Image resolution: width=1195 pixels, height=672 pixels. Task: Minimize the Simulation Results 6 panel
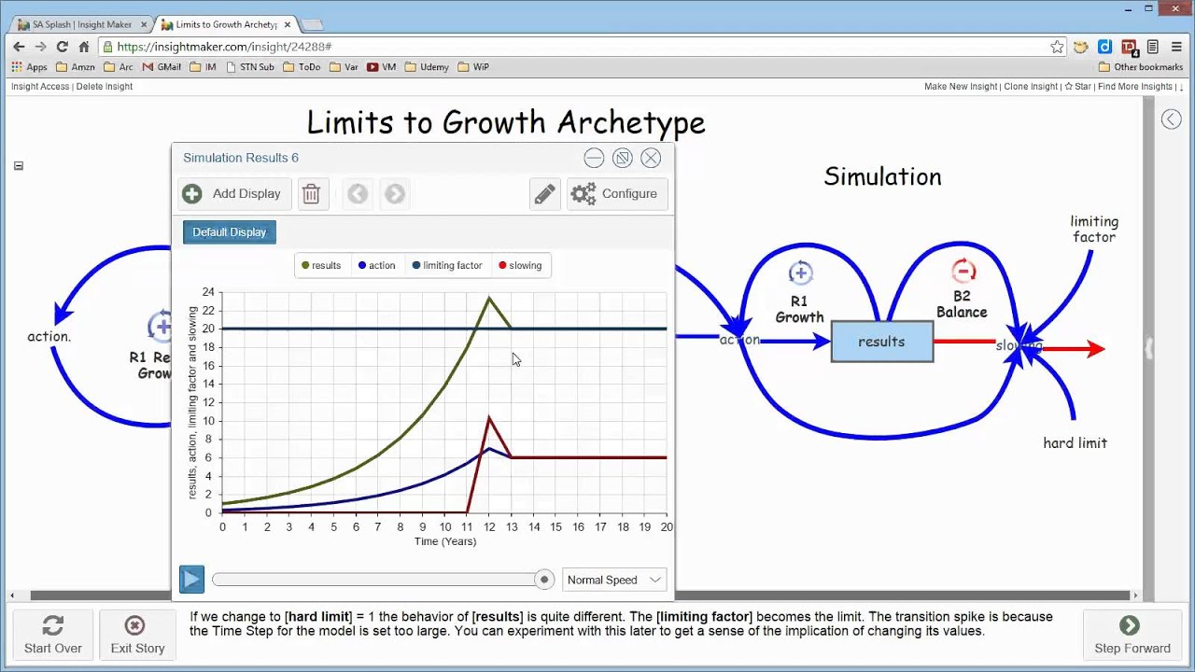pyautogui.click(x=594, y=158)
